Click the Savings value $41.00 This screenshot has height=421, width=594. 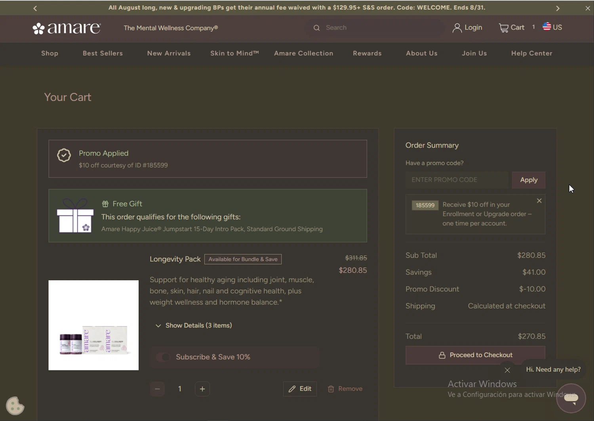pos(534,272)
